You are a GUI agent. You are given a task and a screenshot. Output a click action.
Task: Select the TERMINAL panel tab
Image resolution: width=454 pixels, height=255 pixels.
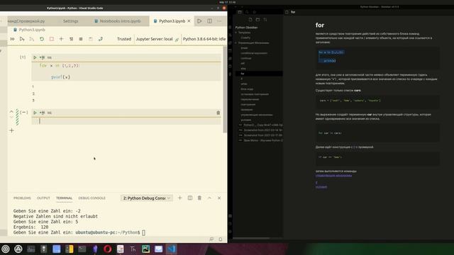[x=65, y=198]
